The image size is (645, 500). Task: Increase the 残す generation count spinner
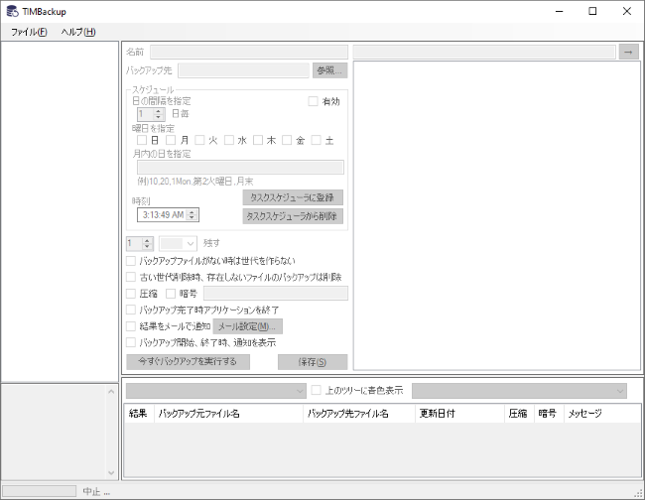point(147,240)
